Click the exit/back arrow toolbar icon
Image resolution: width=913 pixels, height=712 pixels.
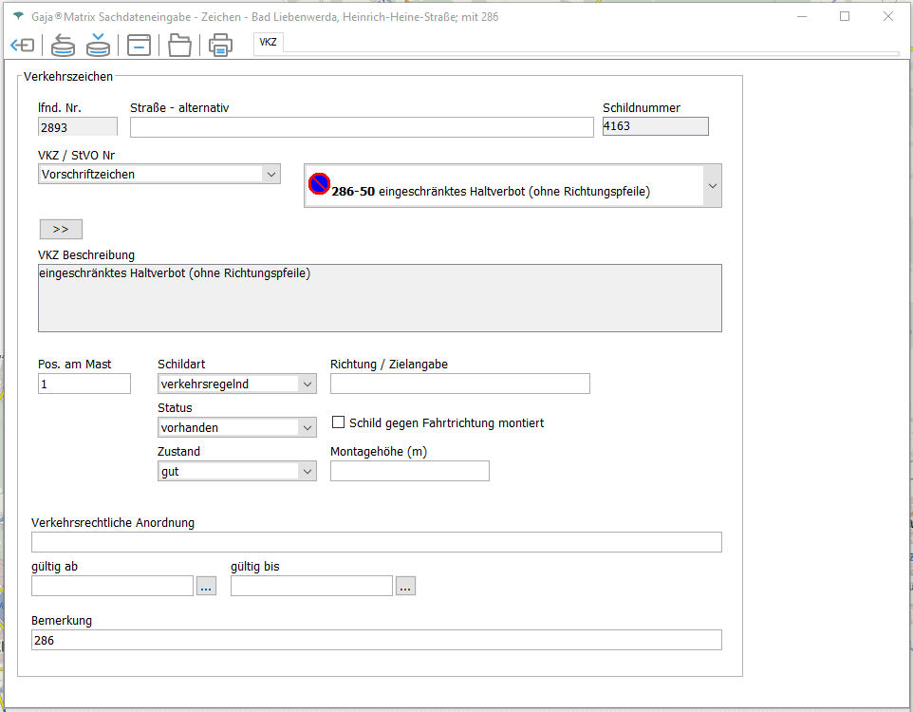click(x=22, y=45)
